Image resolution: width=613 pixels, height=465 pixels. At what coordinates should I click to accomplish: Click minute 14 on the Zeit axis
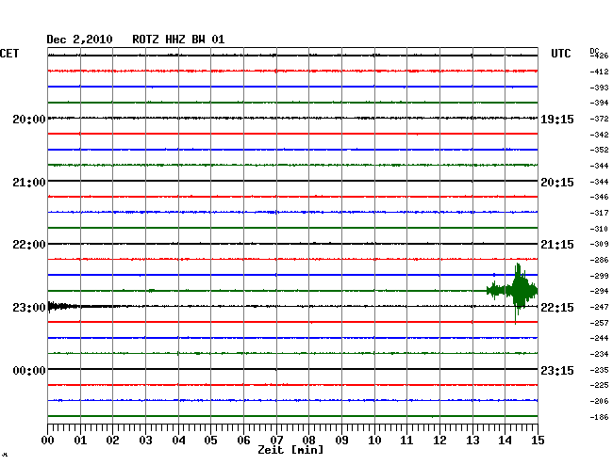tap(505, 441)
